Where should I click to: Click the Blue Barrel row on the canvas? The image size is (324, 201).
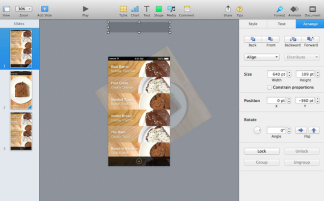coord(139,69)
